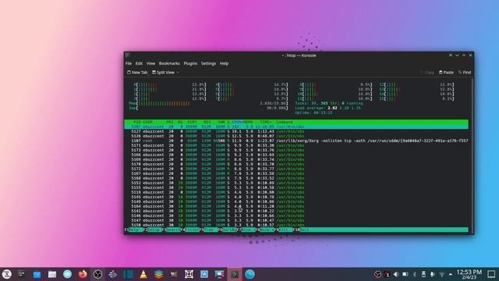
Task: Click the show desktop button
Action: click(491, 274)
